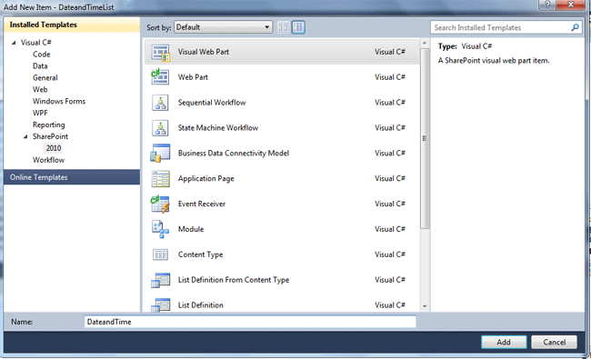
Task: Select the Visual Web Part template icon
Action: pyautogui.click(x=161, y=53)
